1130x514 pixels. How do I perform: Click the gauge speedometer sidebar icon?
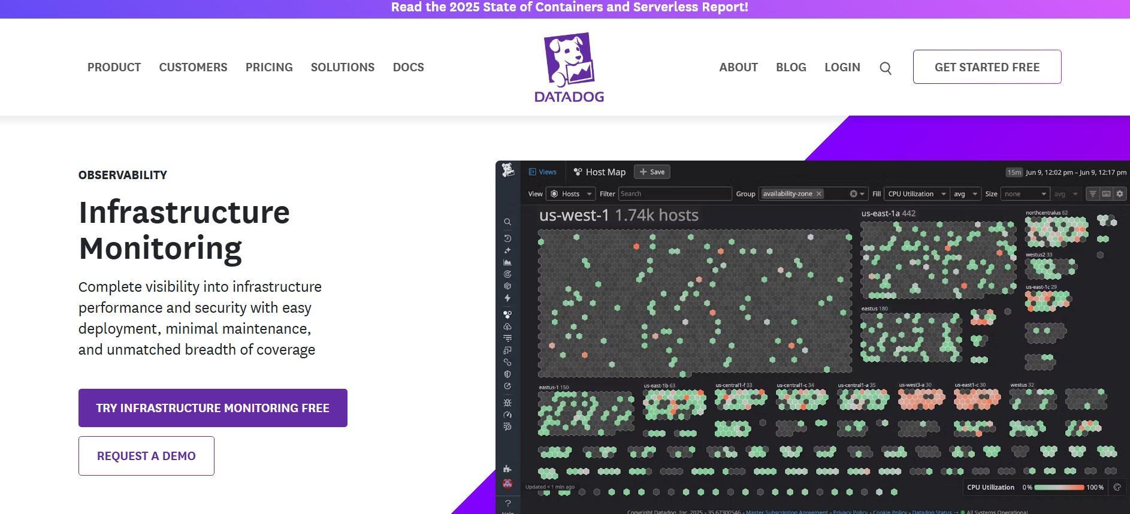(x=507, y=415)
